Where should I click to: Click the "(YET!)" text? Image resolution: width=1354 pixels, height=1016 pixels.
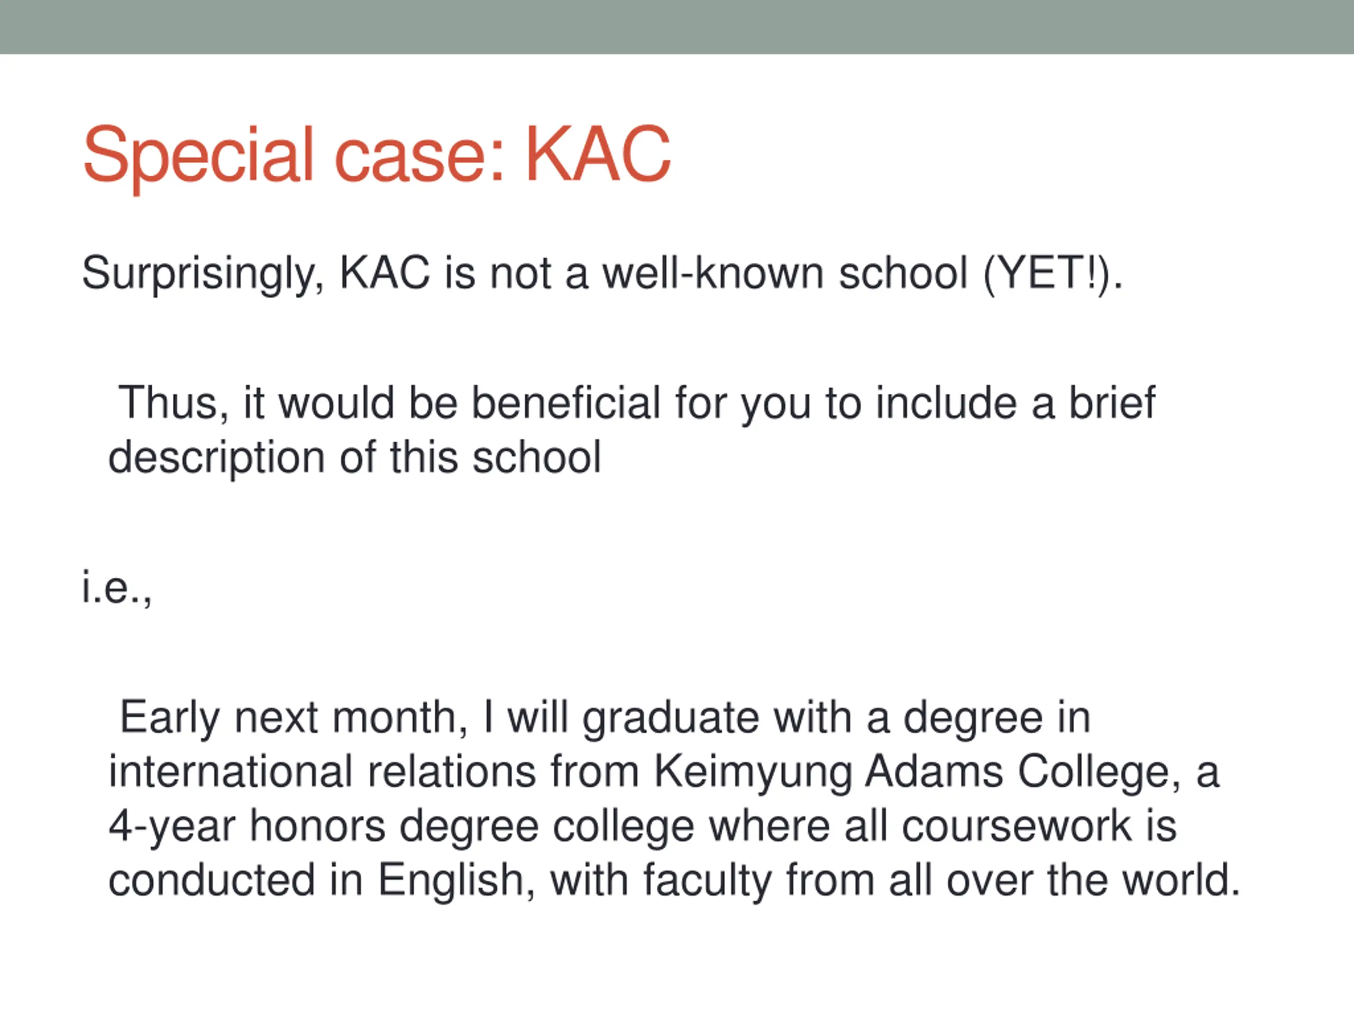point(1048,274)
